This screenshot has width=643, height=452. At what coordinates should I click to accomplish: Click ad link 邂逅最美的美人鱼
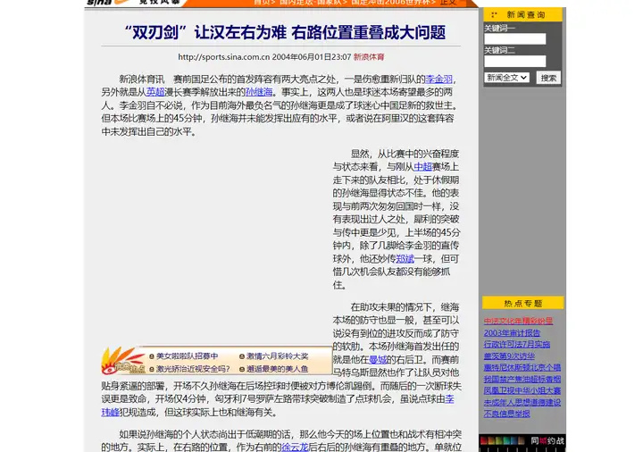point(278,368)
